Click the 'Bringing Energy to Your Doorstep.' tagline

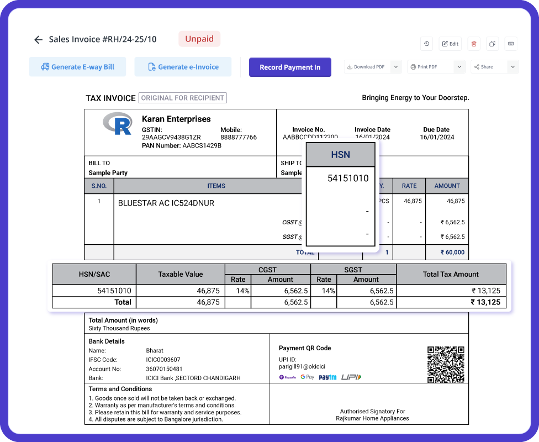(x=415, y=98)
